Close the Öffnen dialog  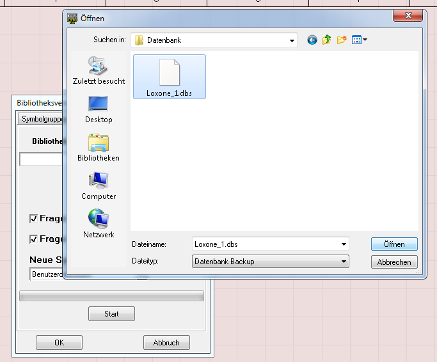click(408, 15)
